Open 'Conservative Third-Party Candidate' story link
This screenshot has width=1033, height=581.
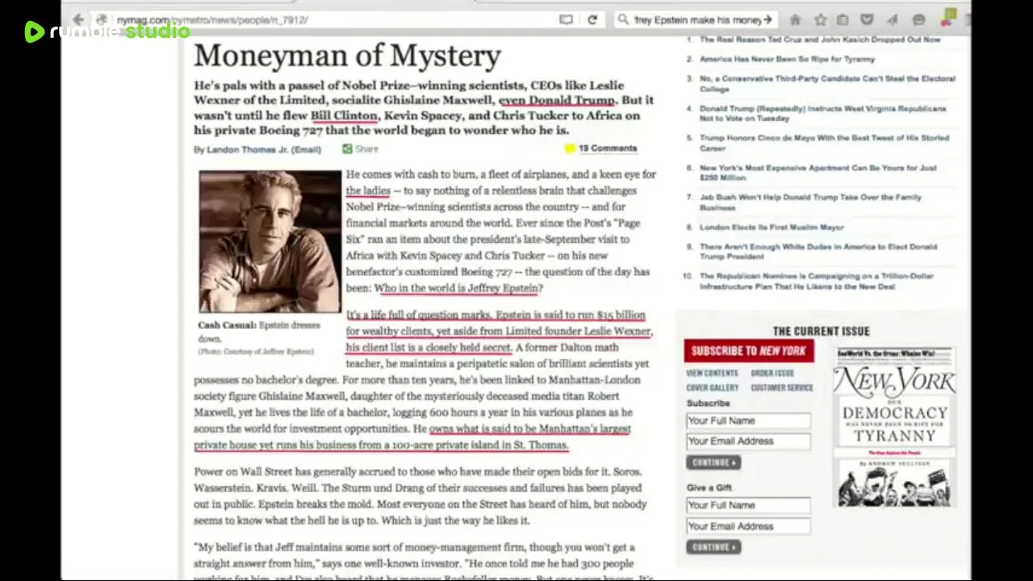tap(827, 84)
